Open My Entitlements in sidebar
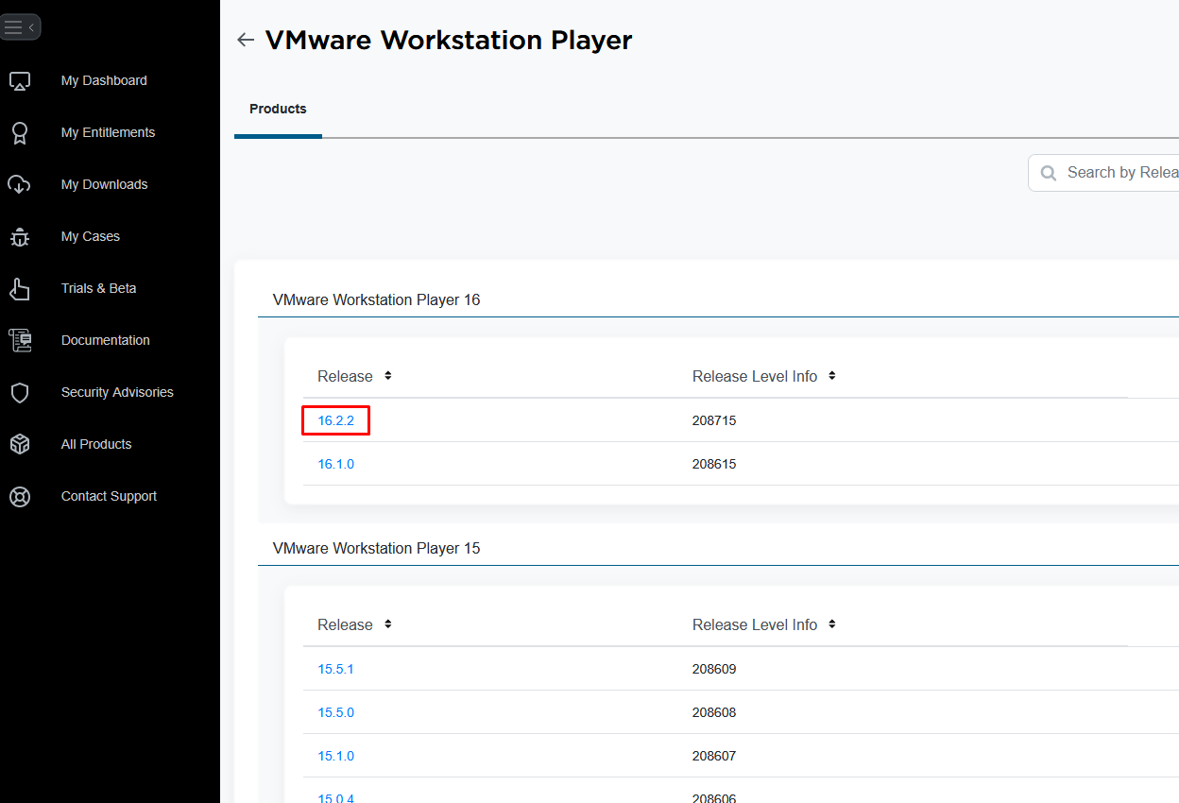 point(108,133)
